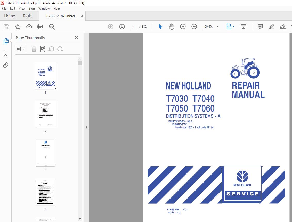Image resolution: width=292 pixels, height=222 pixels.
Task: Click the '1st Printing' text
Action: point(174,213)
